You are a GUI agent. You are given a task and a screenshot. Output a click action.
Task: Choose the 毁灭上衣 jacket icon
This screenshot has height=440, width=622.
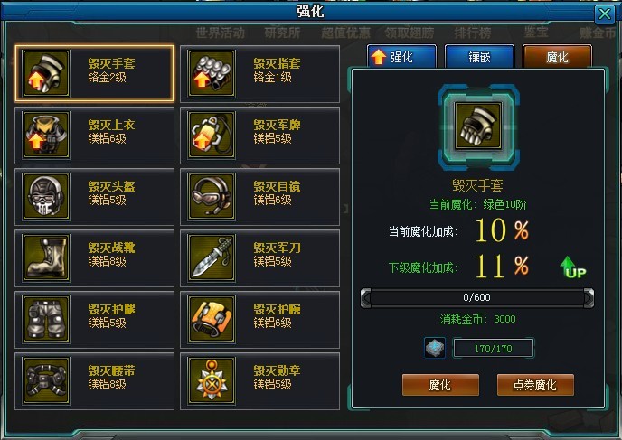pos(46,135)
